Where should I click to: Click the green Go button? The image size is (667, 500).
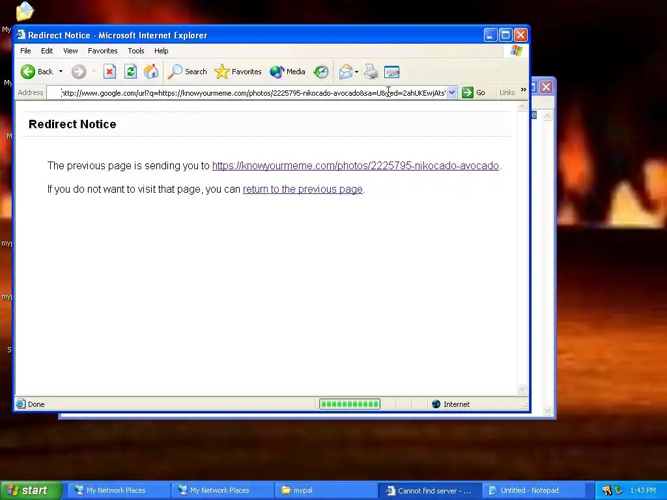tap(474, 92)
